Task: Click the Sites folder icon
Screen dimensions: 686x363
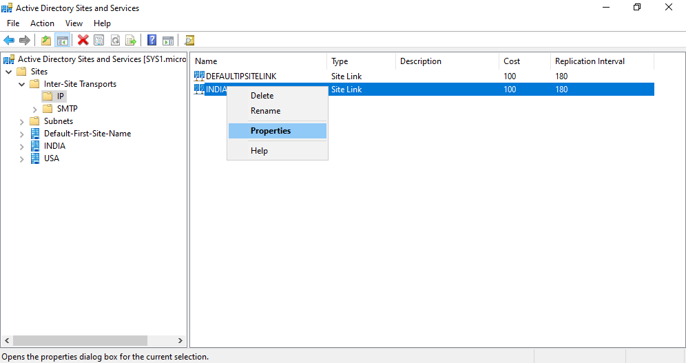Action: (21, 71)
